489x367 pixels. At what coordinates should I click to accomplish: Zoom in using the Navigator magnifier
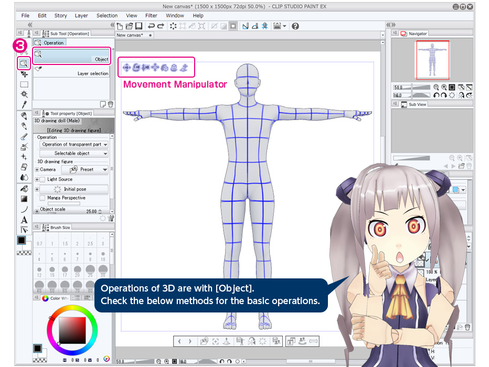pyautogui.click(x=445, y=87)
